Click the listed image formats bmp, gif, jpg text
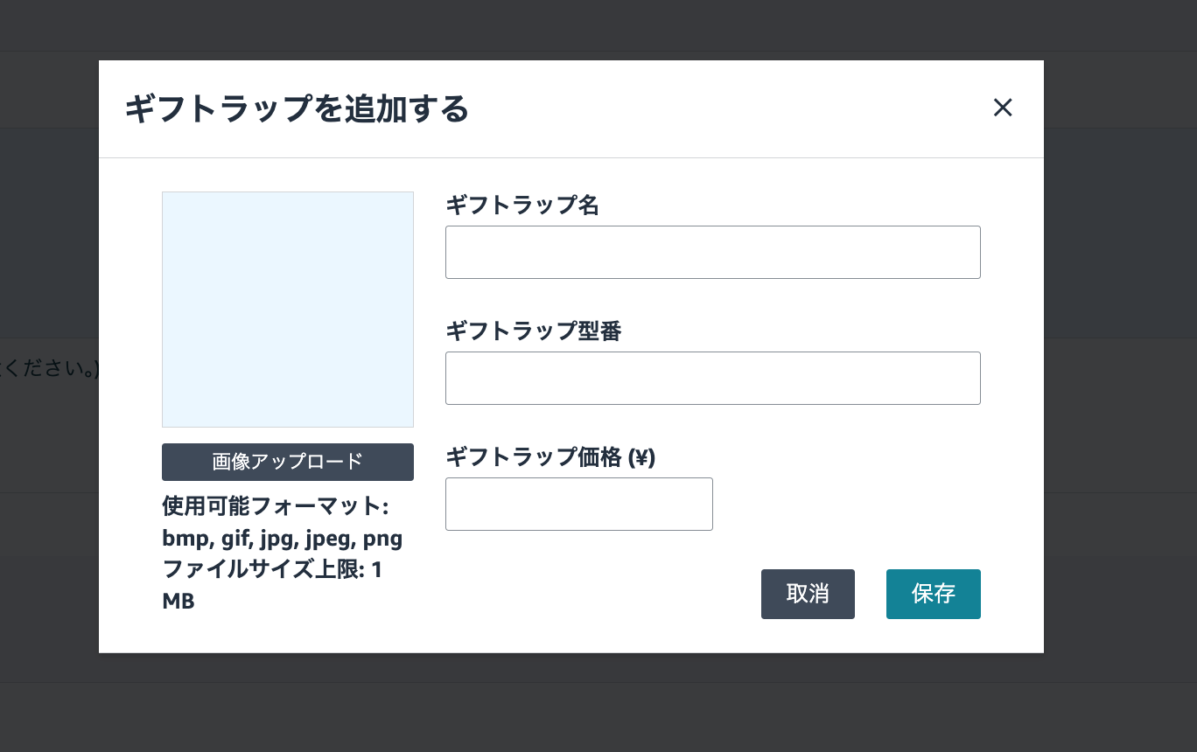This screenshot has width=1197, height=752. click(280, 539)
